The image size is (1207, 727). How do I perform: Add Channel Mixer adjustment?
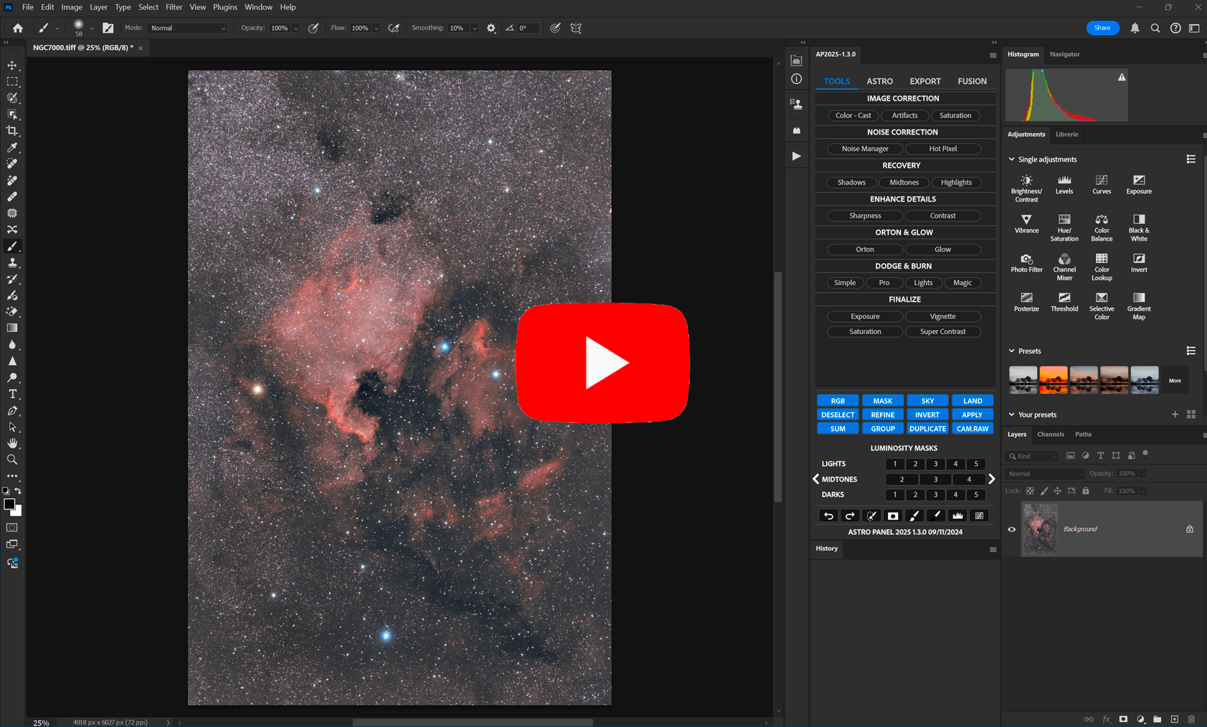coord(1065,266)
